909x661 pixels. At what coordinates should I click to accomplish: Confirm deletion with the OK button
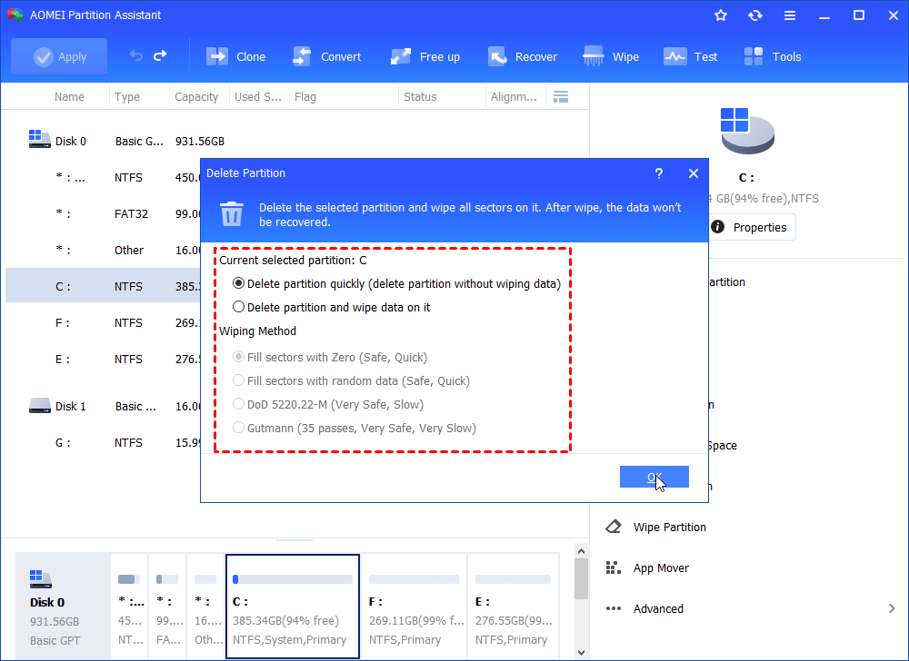pyautogui.click(x=654, y=476)
